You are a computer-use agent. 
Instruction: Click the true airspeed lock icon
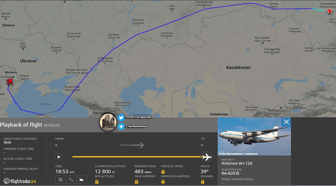tap(136, 182)
